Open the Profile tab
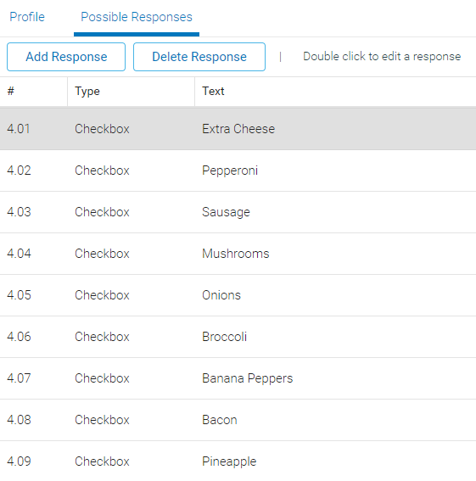 pos(27,17)
